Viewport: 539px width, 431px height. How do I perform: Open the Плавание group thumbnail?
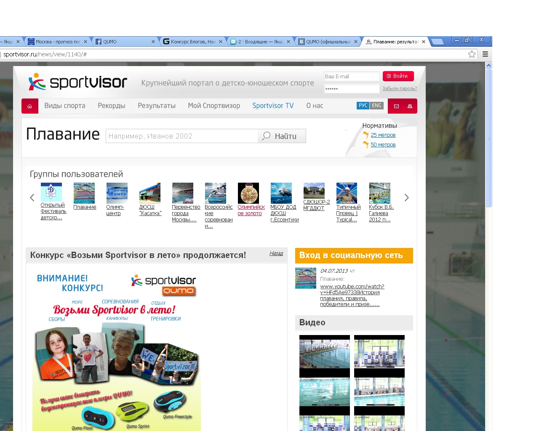(x=84, y=193)
